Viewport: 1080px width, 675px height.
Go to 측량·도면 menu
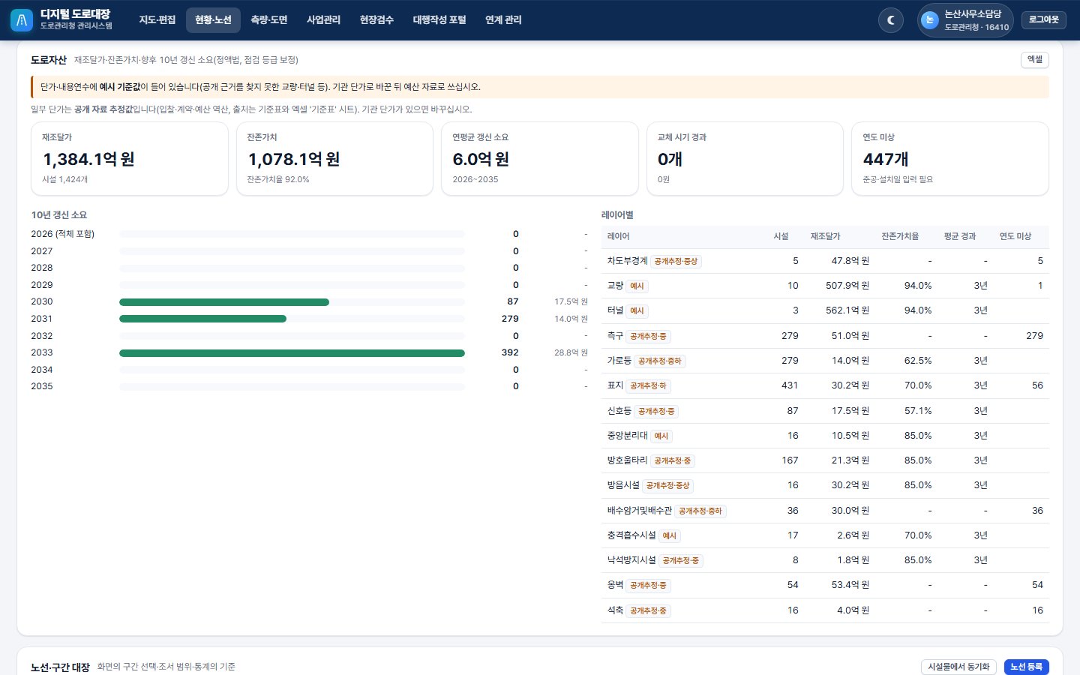click(x=269, y=20)
